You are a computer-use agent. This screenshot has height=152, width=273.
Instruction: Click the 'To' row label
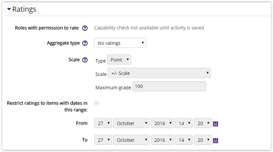[x=85, y=140]
